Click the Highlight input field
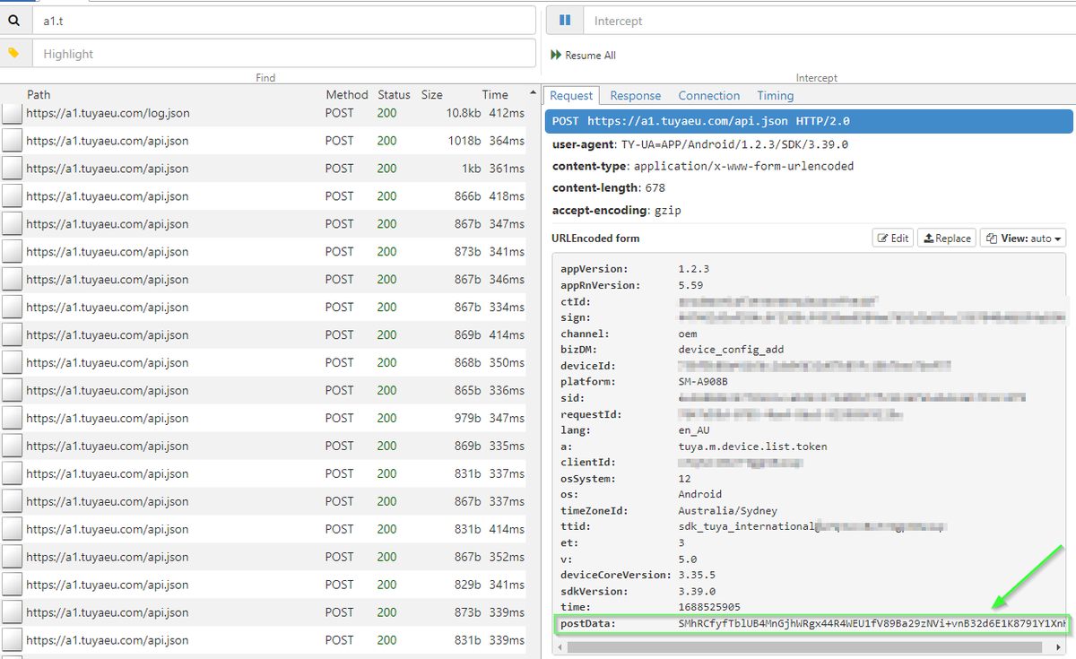The height and width of the screenshot is (659, 1076). pos(285,54)
